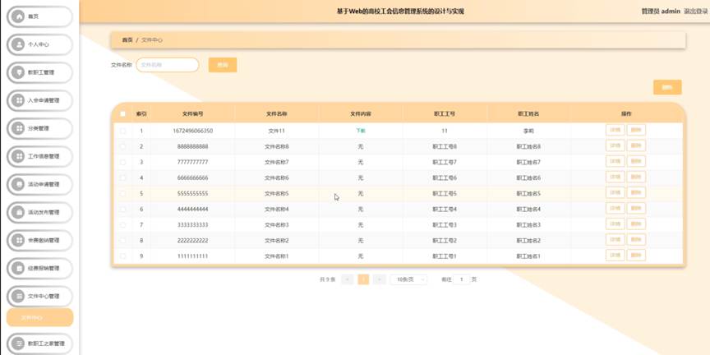Select page 1 in the pagination

pos(363,279)
